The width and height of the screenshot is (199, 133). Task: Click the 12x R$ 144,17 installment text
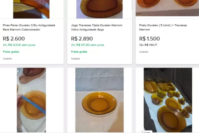point(148,45)
